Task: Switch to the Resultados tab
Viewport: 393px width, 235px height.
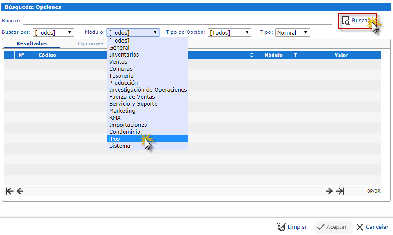Action: (x=32, y=43)
